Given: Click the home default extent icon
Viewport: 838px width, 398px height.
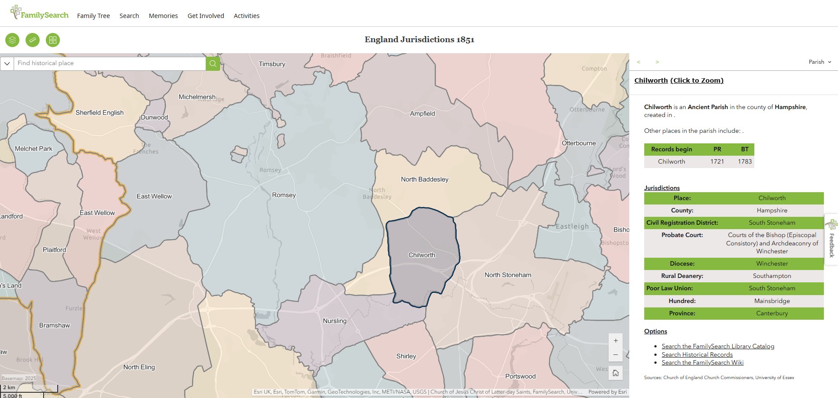Looking at the screenshot, I should pyautogui.click(x=616, y=373).
